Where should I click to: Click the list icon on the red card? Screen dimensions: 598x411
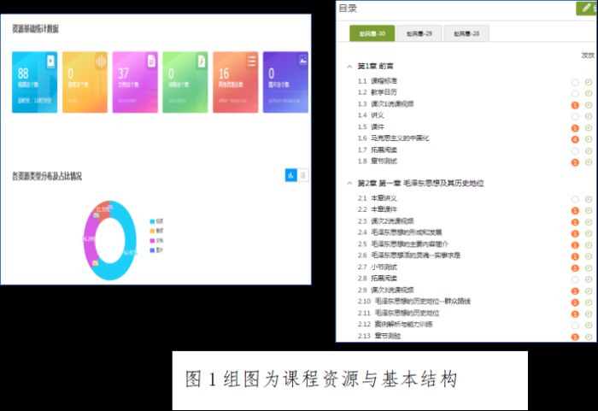(x=252, y=62)
